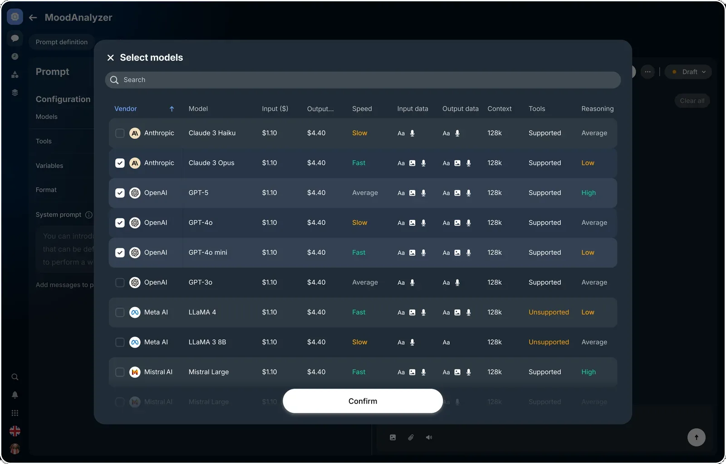Select the GPT-3o checkbox

click(120, 283)
